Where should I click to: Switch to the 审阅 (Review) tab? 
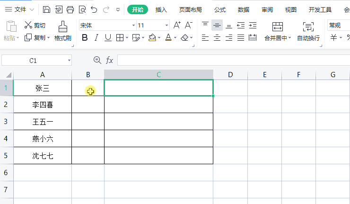coord(267,9)
